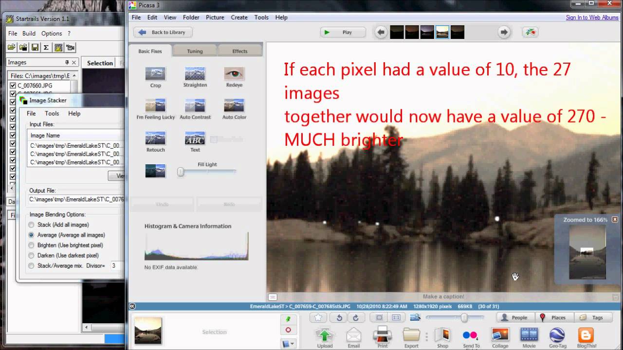This screenshot has width=623, height=350.
Task: Rotate photo counter-clockwise
Action: pos(339,317)
